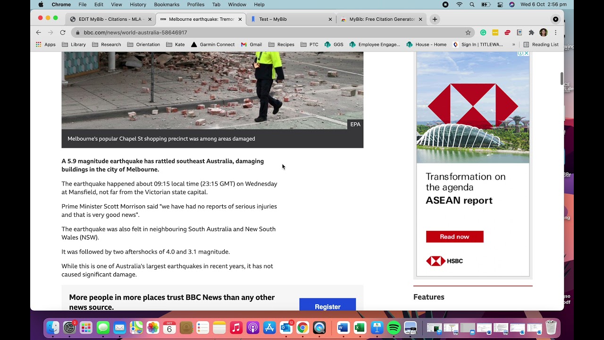Open Finder from the Dock
The image size is (604, 340).
[x=53, y=327]
